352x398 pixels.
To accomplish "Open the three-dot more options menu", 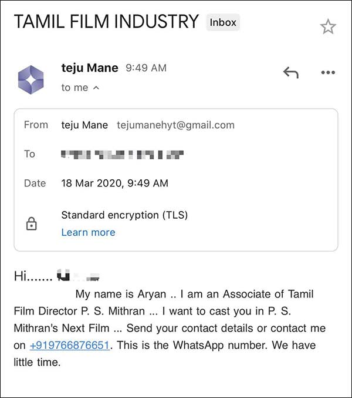I will [x=328, y=72].
